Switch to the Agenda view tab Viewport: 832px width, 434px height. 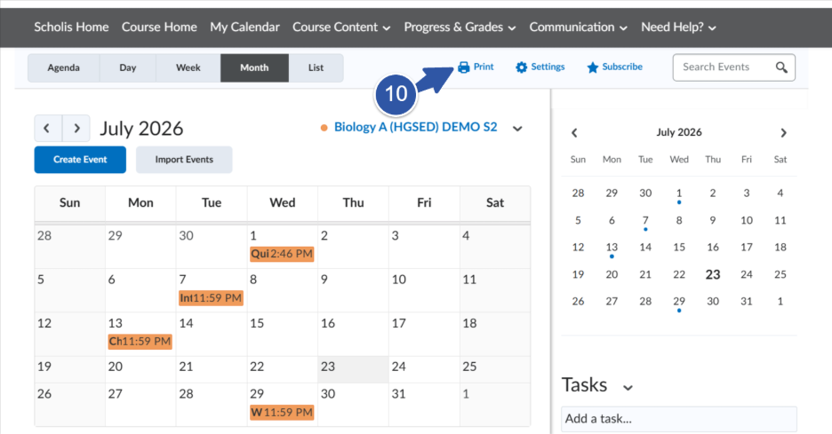[x=64, y=67]
